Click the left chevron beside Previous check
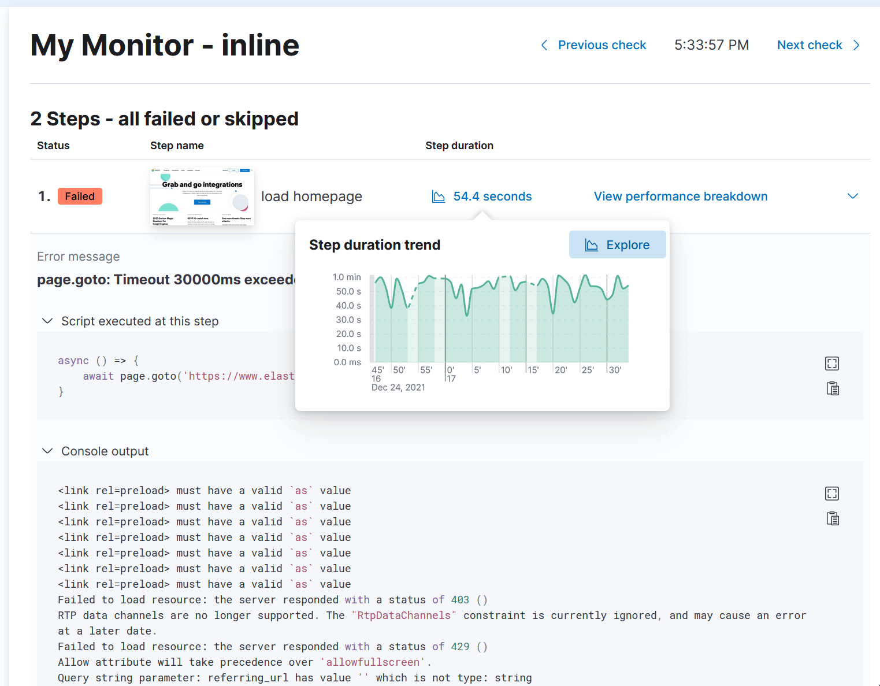 (544, 45)
